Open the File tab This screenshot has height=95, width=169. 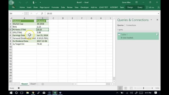pyautogui.click(x=13, y=7)
